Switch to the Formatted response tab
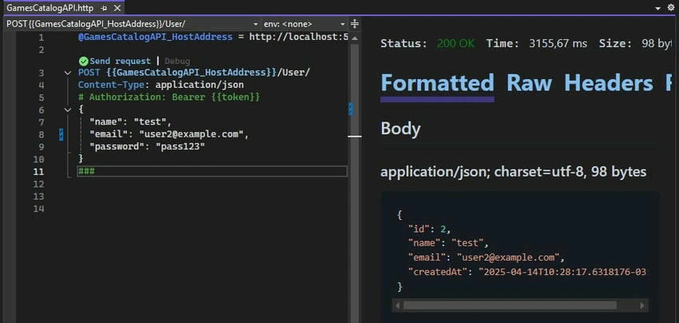679x323 pixels. pos(437,83)
